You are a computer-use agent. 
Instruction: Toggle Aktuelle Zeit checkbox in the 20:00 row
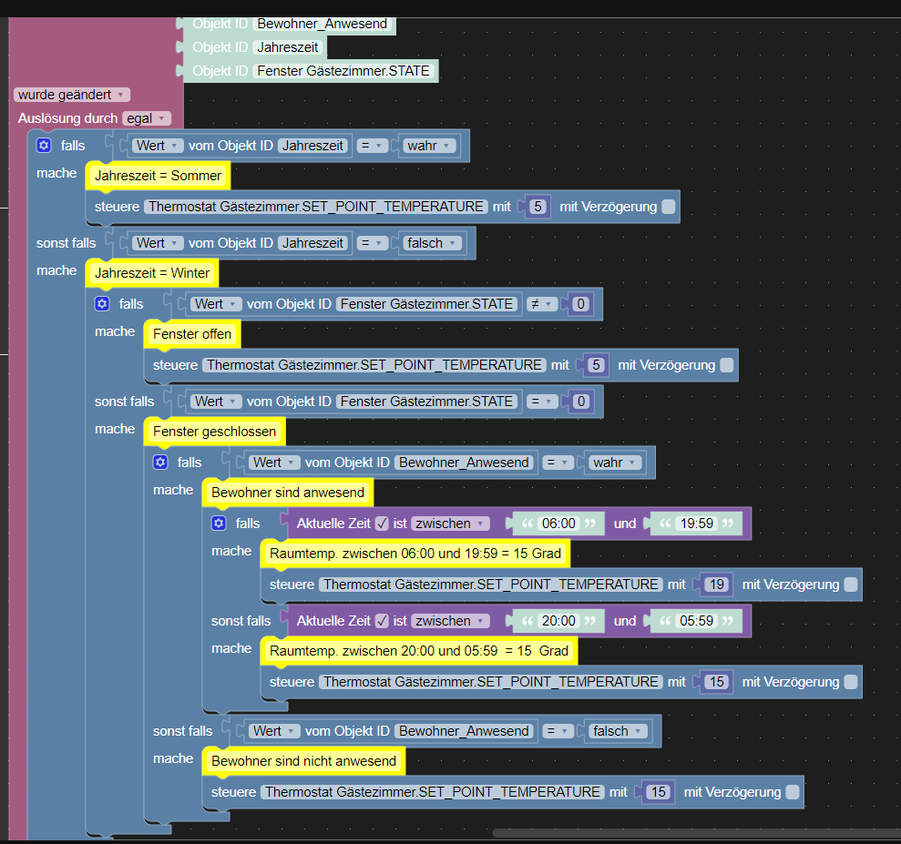click(382, 621)
